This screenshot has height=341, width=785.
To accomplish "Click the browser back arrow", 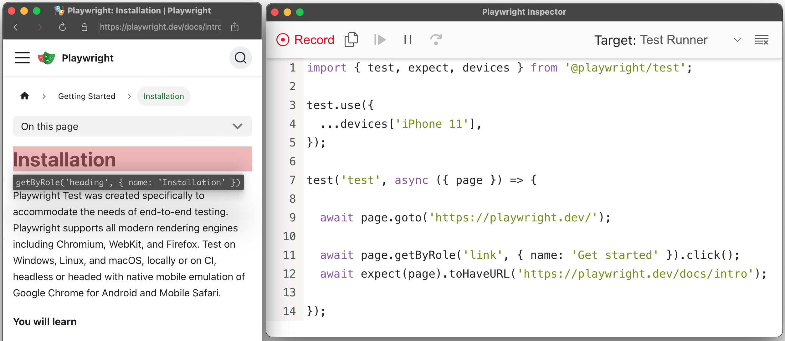I will click(16, 27).
